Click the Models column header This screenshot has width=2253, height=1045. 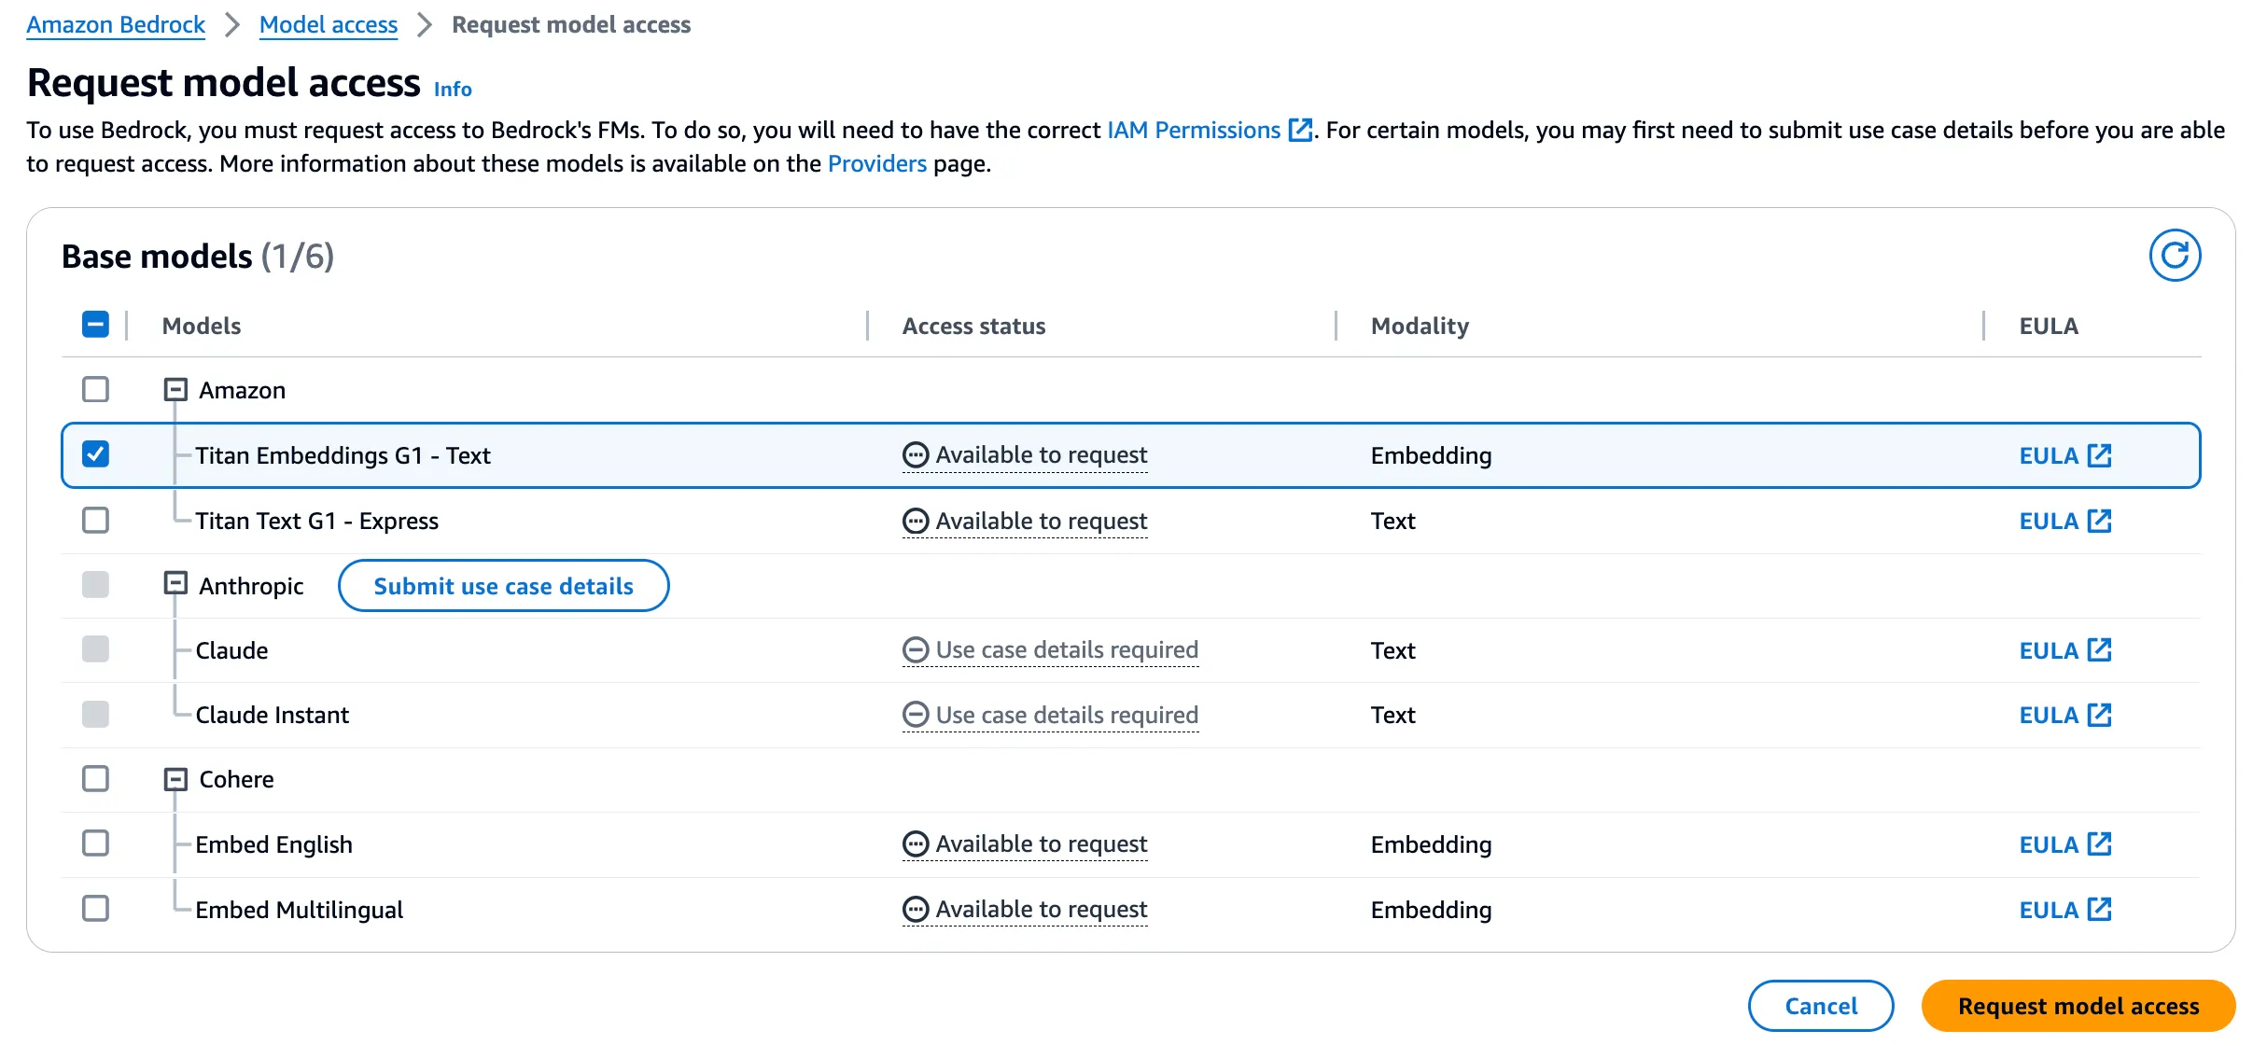click(202, 326)
